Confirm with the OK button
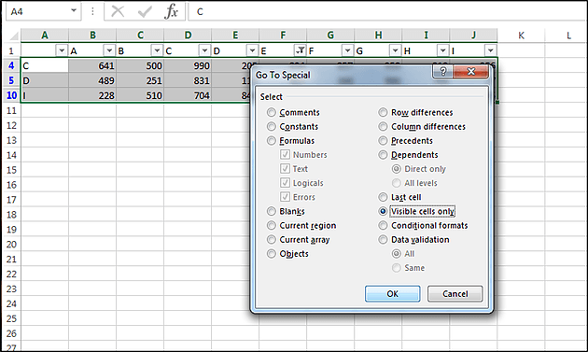 [x=393, y=293]
